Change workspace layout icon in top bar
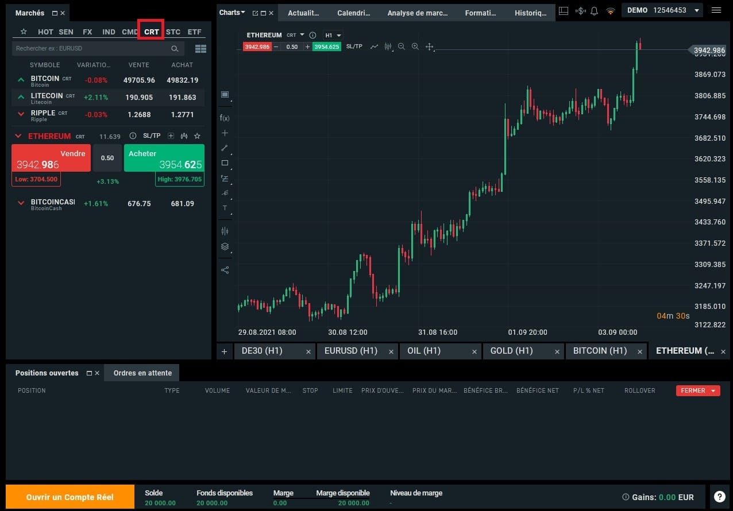The image size is (733, 511). [x=564, y=10]
